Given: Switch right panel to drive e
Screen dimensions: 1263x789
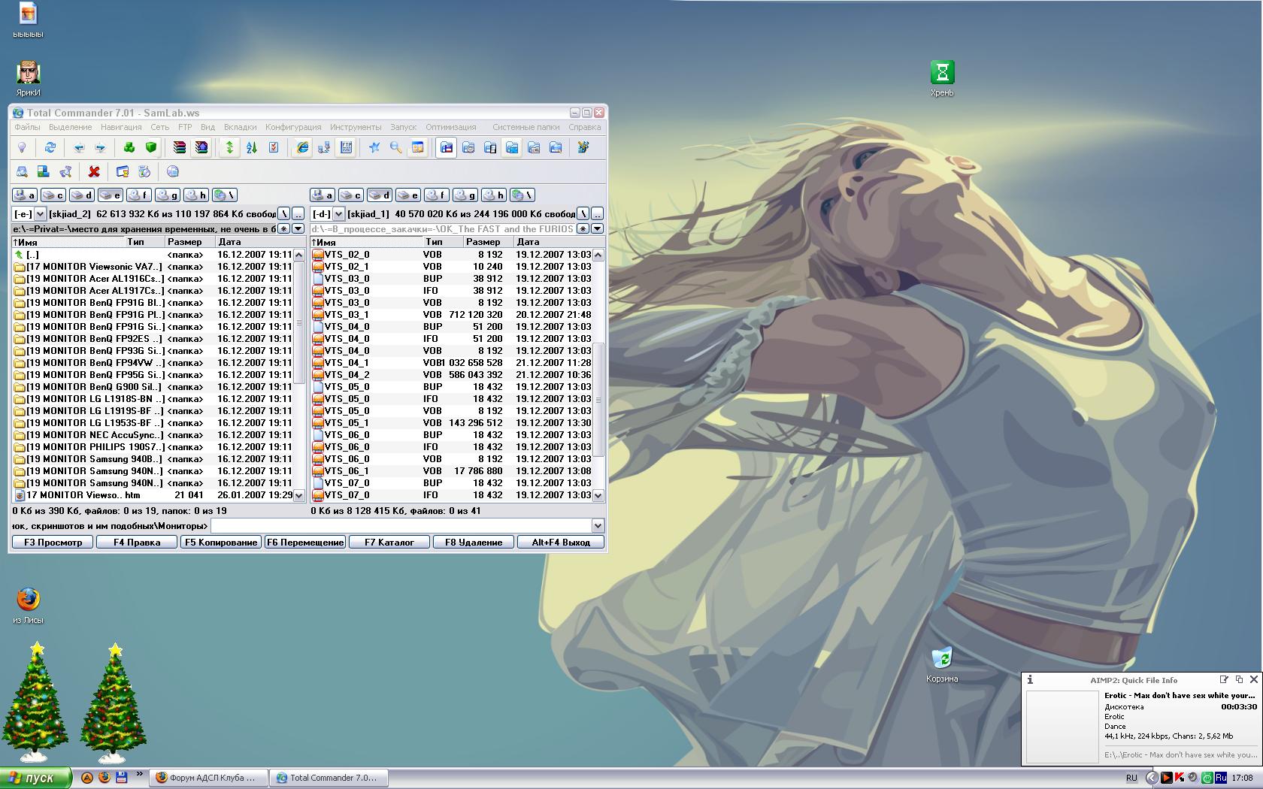Looking at the screenshot, I should click(408, 195).
